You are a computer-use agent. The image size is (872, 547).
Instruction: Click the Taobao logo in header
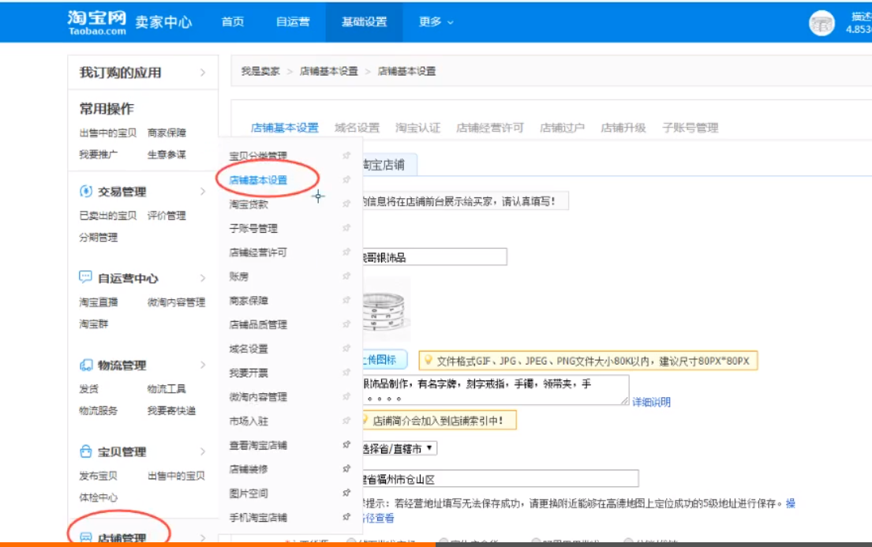[x=97, y=21]
